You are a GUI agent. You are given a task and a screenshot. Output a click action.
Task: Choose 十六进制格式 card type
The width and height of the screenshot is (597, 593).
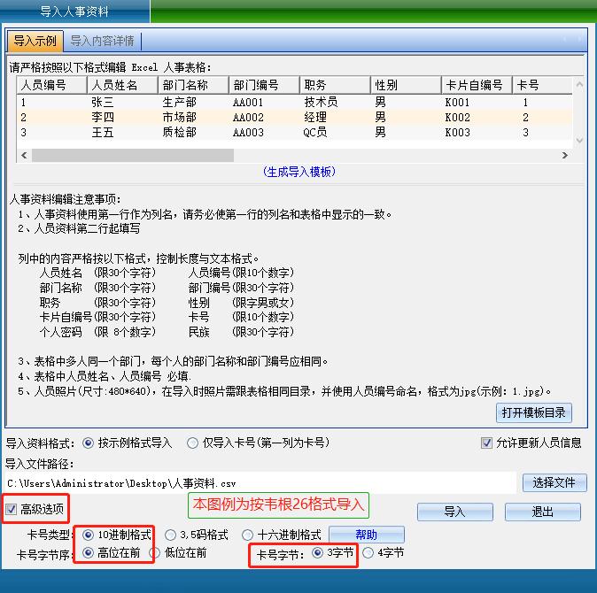[x=248, y=535]
